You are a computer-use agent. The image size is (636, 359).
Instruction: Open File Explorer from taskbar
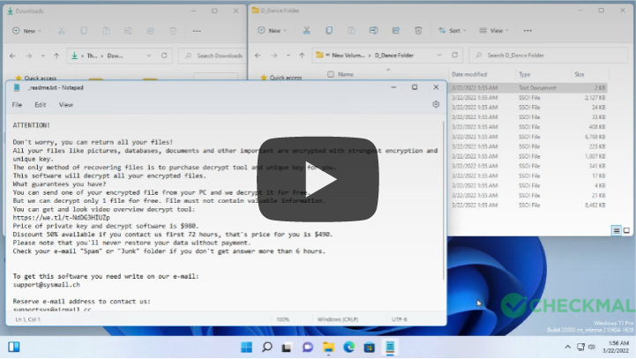(x=328, y=346)
